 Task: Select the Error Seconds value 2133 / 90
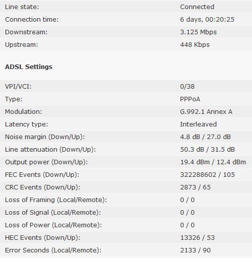coord(195,250)
